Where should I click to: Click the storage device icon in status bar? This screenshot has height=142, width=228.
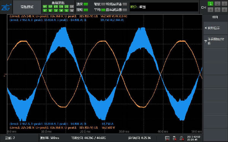click(x=174, y=138)
